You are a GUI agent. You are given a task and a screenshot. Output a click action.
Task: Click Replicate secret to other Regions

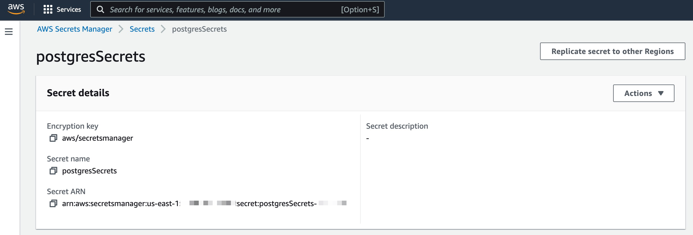[612, 51]
